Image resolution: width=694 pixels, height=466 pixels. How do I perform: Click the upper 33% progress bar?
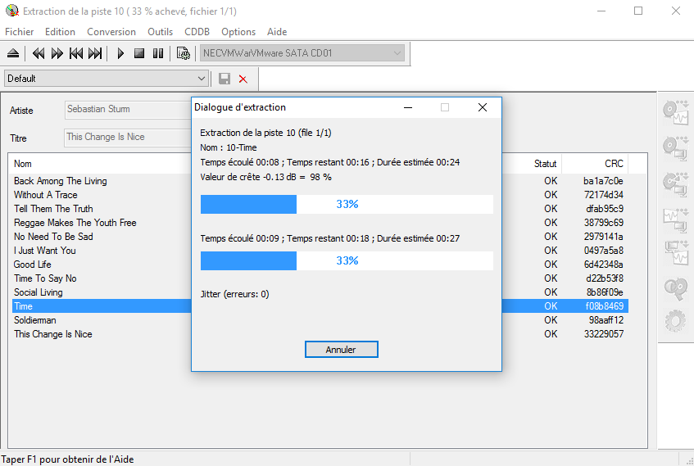pyautogui.click(x=347, y=204)
